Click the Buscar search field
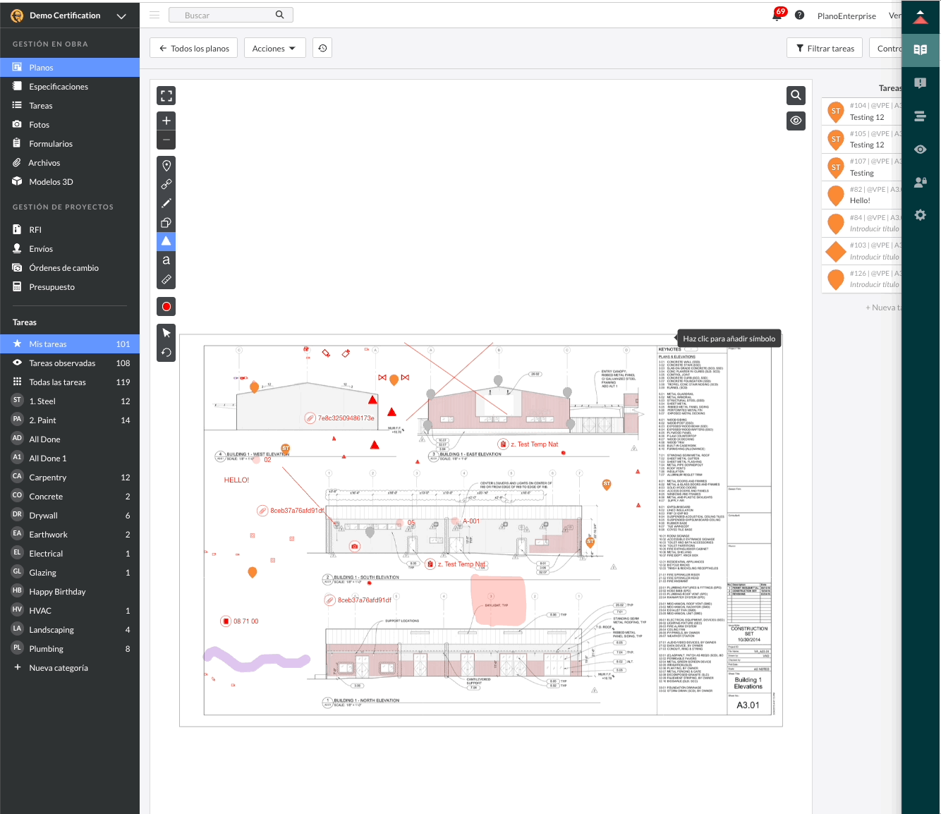 (231, 15)
